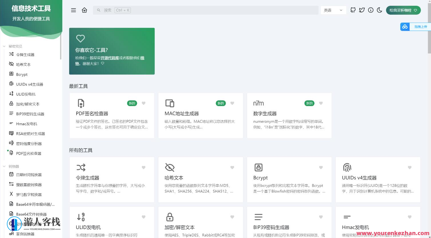The image size is (431, 238).
Task: Open the info/about icon in the header
Action: (370, 10)
